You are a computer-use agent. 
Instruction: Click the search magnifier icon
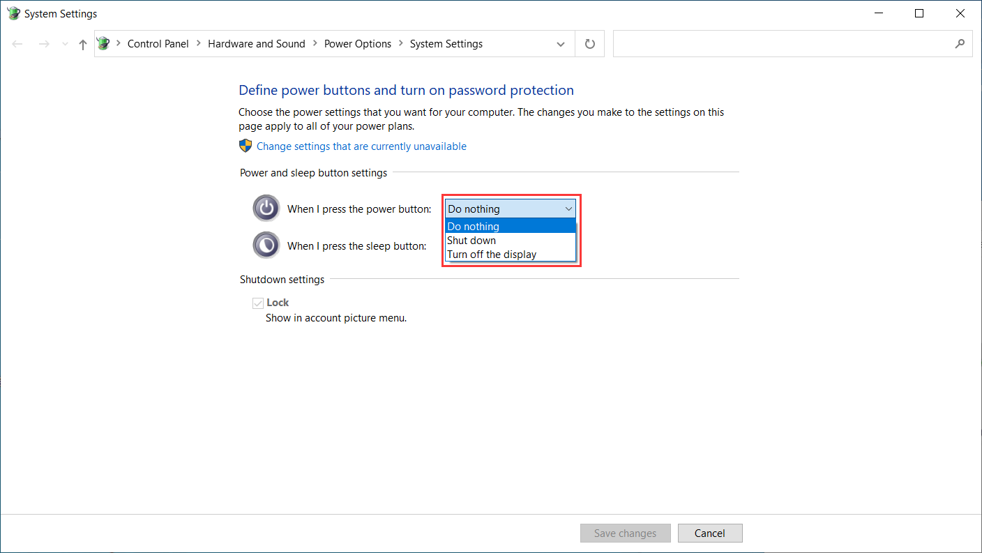tap(960, 44)
